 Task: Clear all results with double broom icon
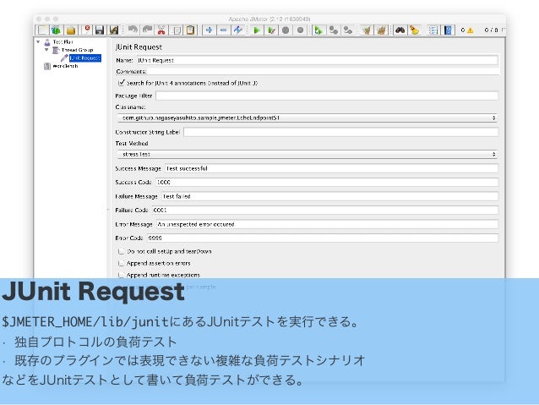tap(381, 30)
